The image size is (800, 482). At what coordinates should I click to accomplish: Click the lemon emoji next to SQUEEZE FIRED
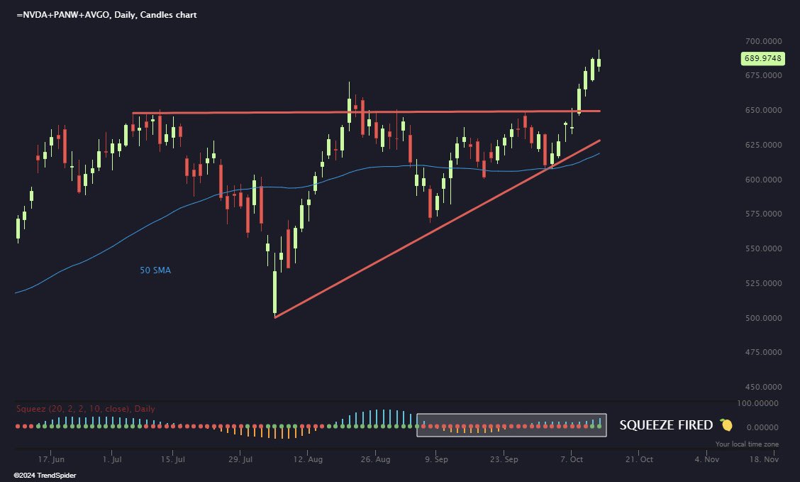coord(726,425)
